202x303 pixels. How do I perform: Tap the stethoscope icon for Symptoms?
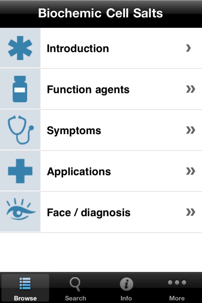point(21,130)
